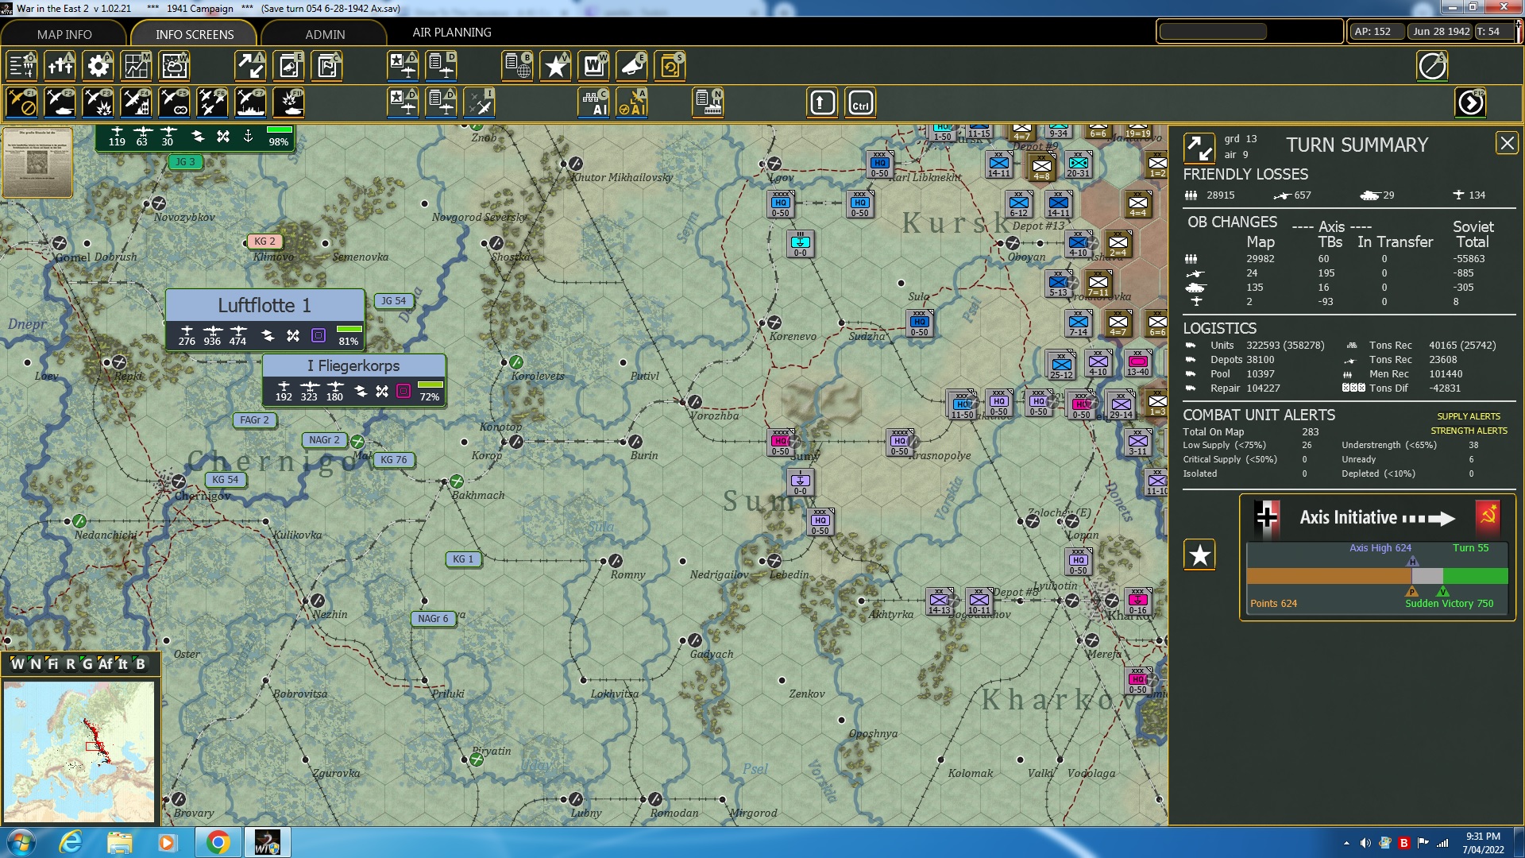Open the Preferences gear icon
This screenshot has width=1525, height=858.
tap(98, 66)
